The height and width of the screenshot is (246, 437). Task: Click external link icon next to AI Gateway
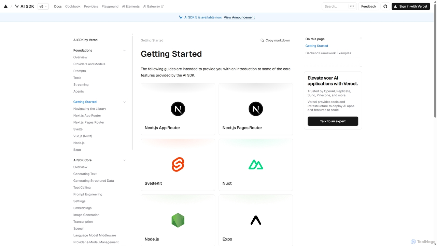coord(162,6)
